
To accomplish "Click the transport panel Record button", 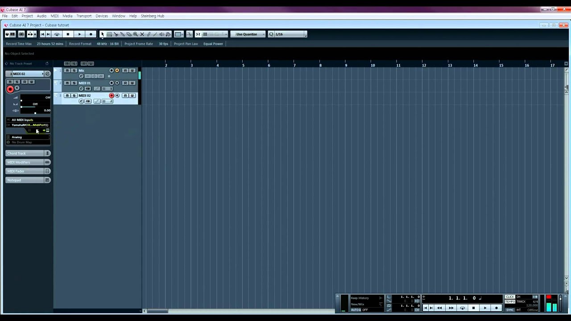I will coord(497,308).
